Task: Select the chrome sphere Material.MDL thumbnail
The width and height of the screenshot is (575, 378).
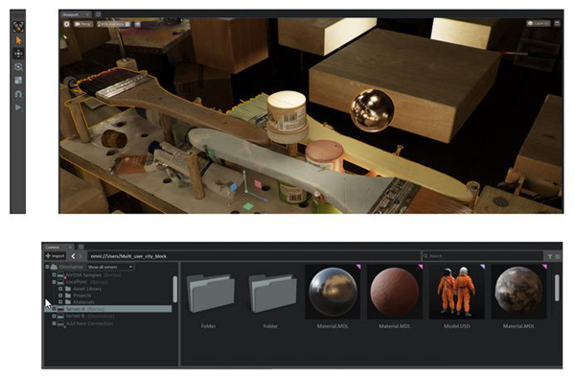Action: click(333, 292)
